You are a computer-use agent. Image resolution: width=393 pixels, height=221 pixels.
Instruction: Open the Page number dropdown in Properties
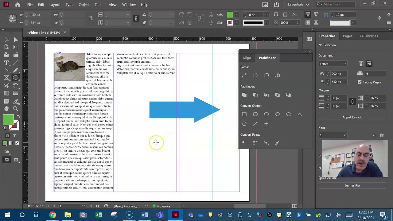point(344,135)
